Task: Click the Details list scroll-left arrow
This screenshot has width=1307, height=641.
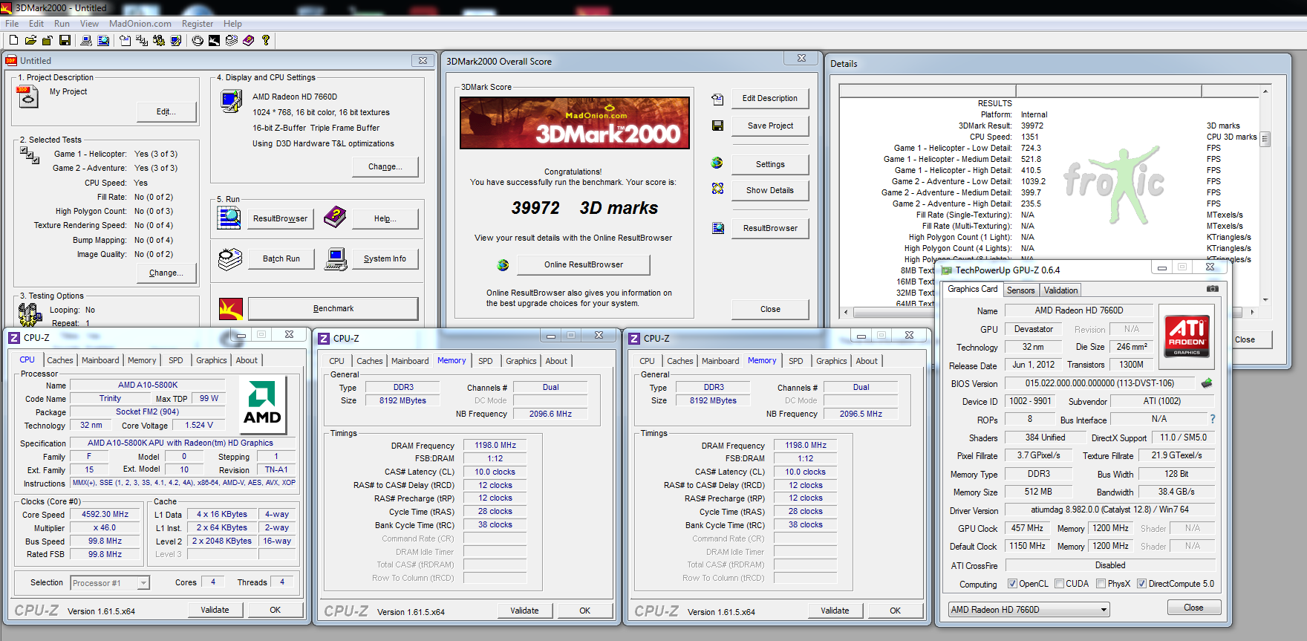Action: pos(846,312)
